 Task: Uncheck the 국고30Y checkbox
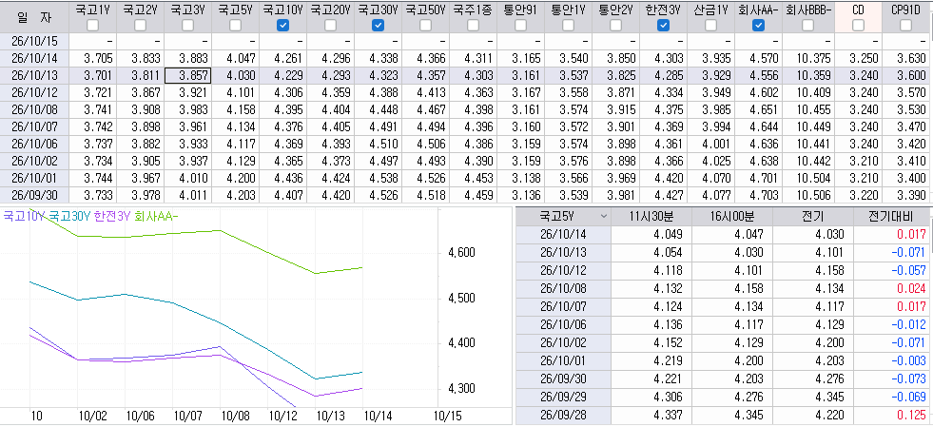click(378, 25)
